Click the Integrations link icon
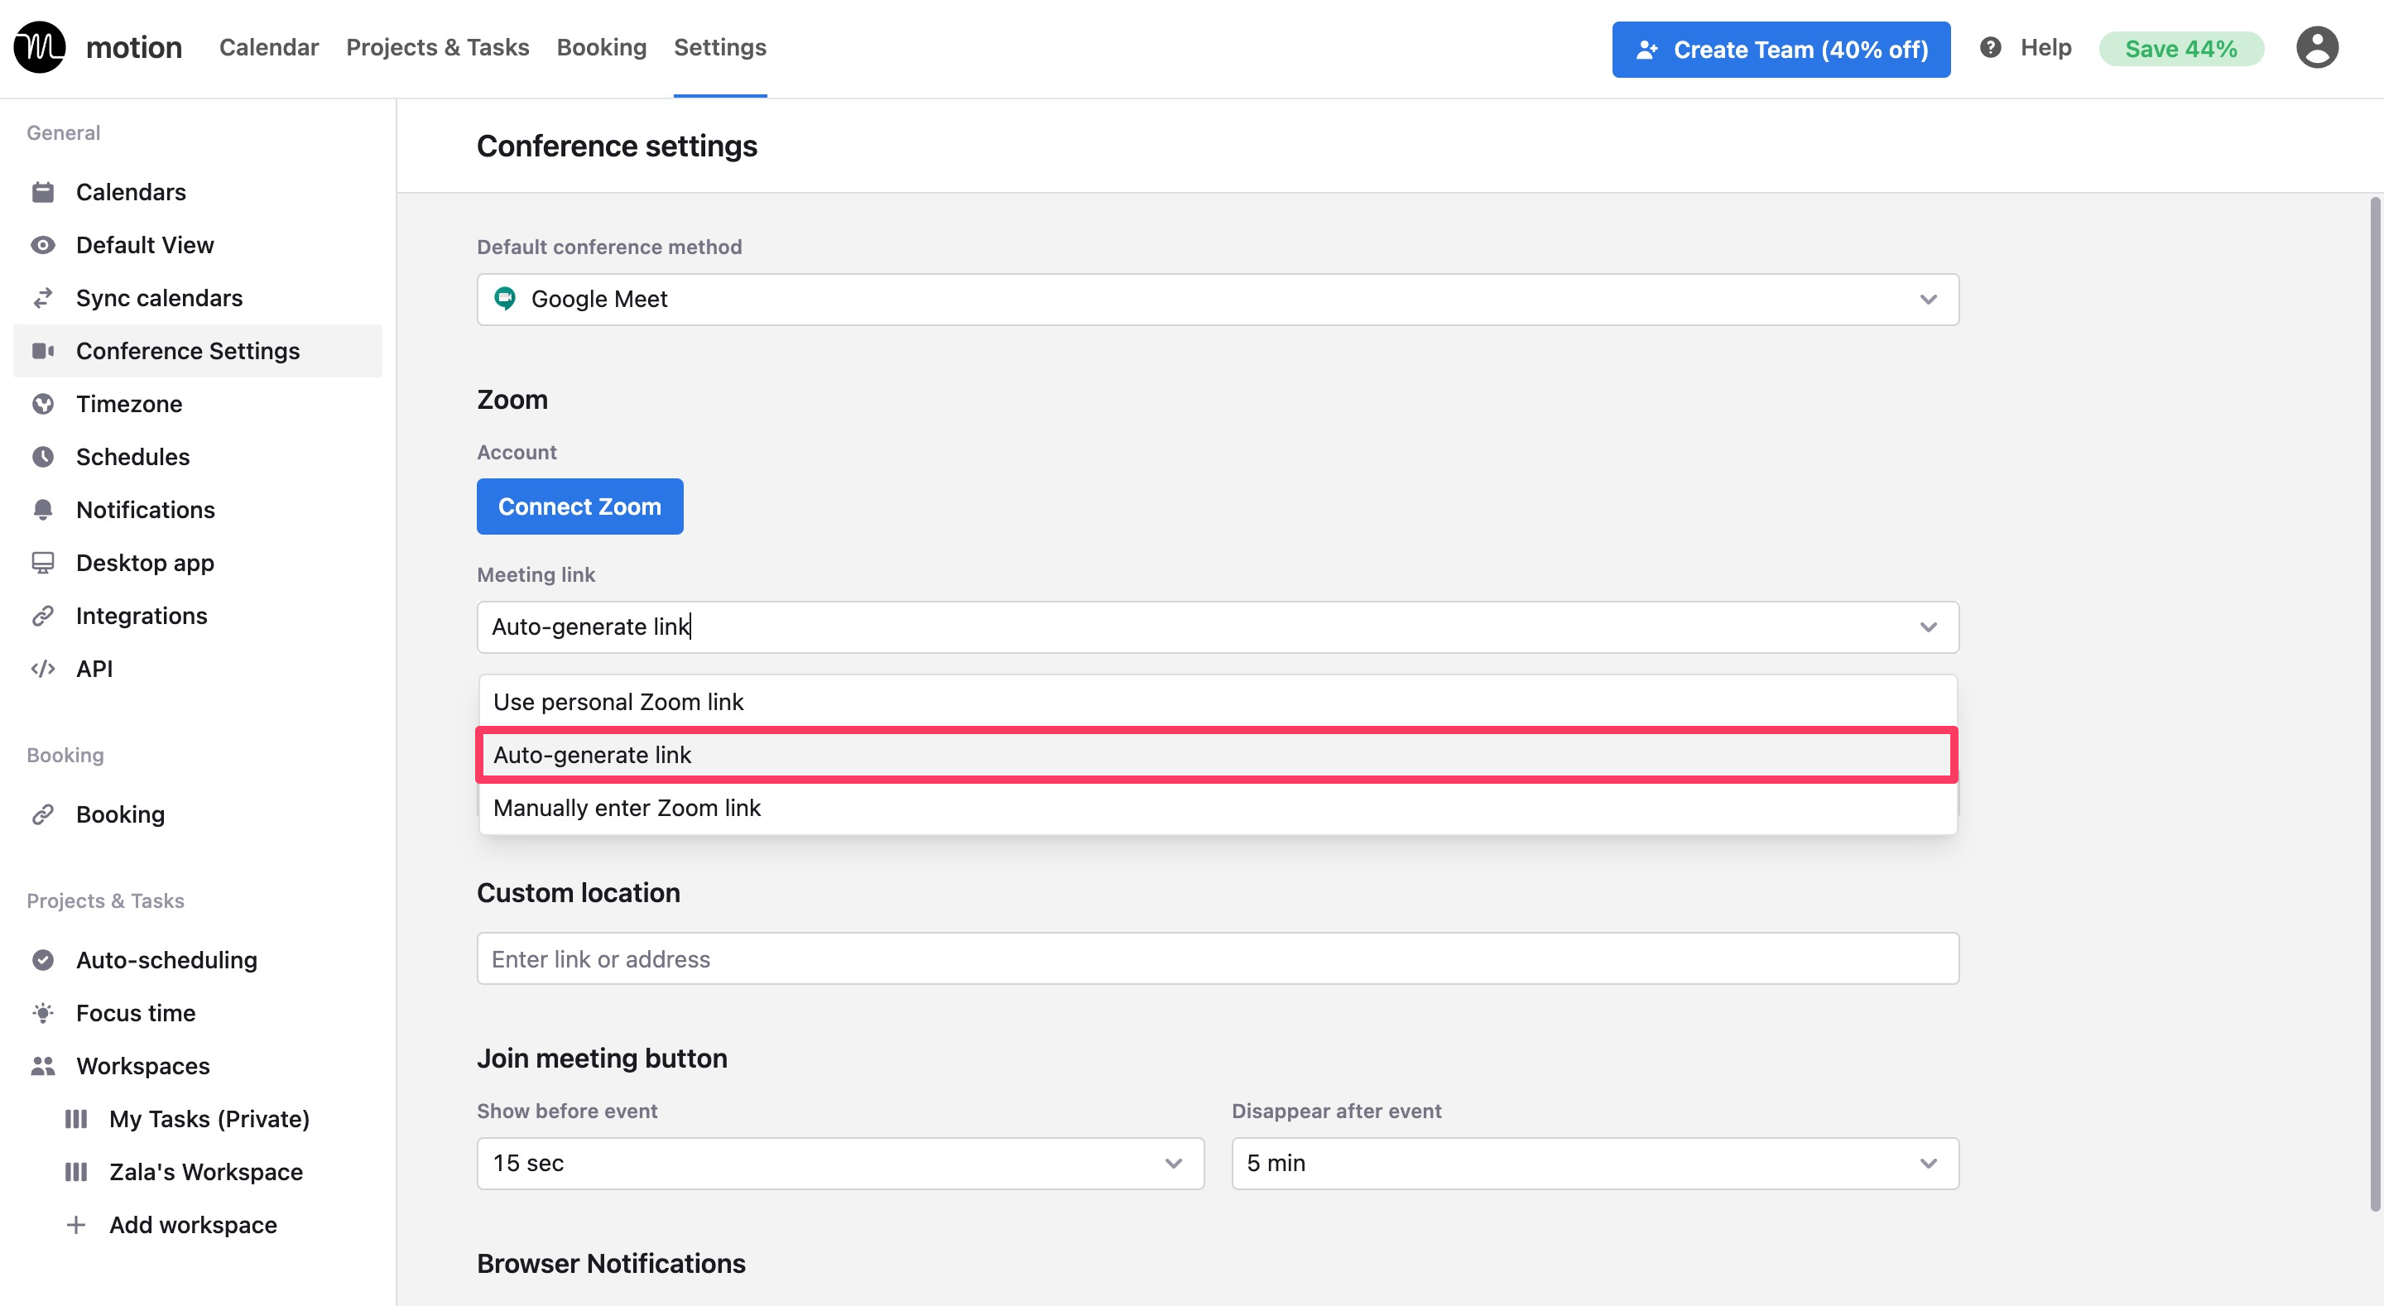This screenshot has height=1306, width=2384. click(x=42, y=616)
